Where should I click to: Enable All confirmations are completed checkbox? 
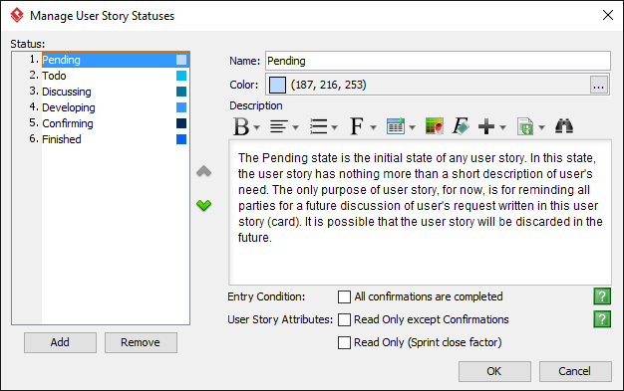tap(344, 296)
